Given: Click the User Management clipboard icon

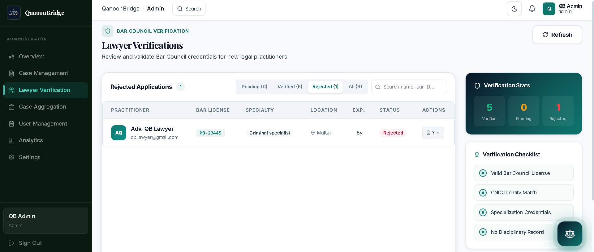Looking at the screenshot, I should (11, 124).
